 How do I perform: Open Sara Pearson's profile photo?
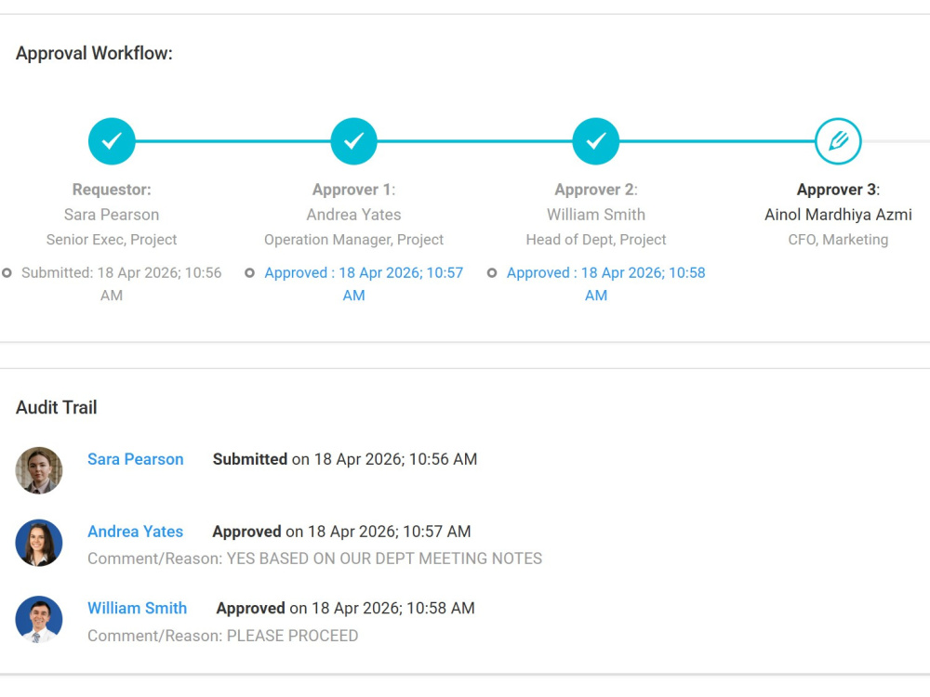[x=38, y=470]
